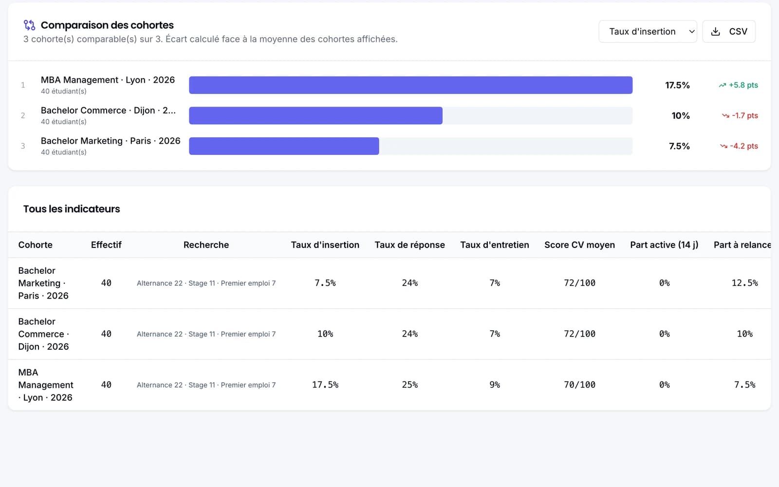Click the Part active (14 j) column header
The image size is (779, 487).
(664, 245)
